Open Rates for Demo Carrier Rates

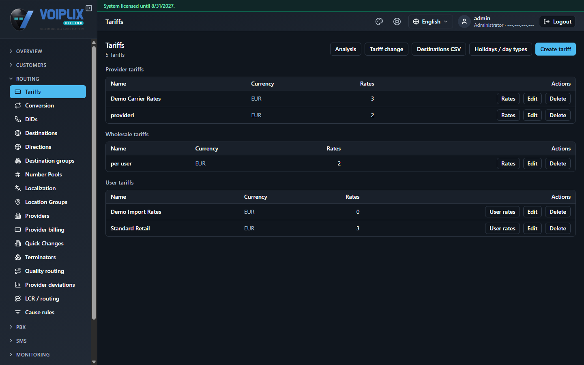coord(508,99)
